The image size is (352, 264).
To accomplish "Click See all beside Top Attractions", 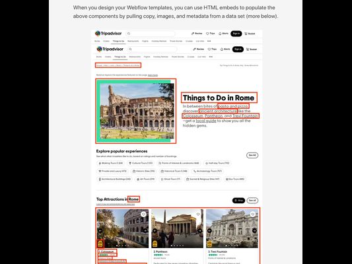I will (252, 200).
